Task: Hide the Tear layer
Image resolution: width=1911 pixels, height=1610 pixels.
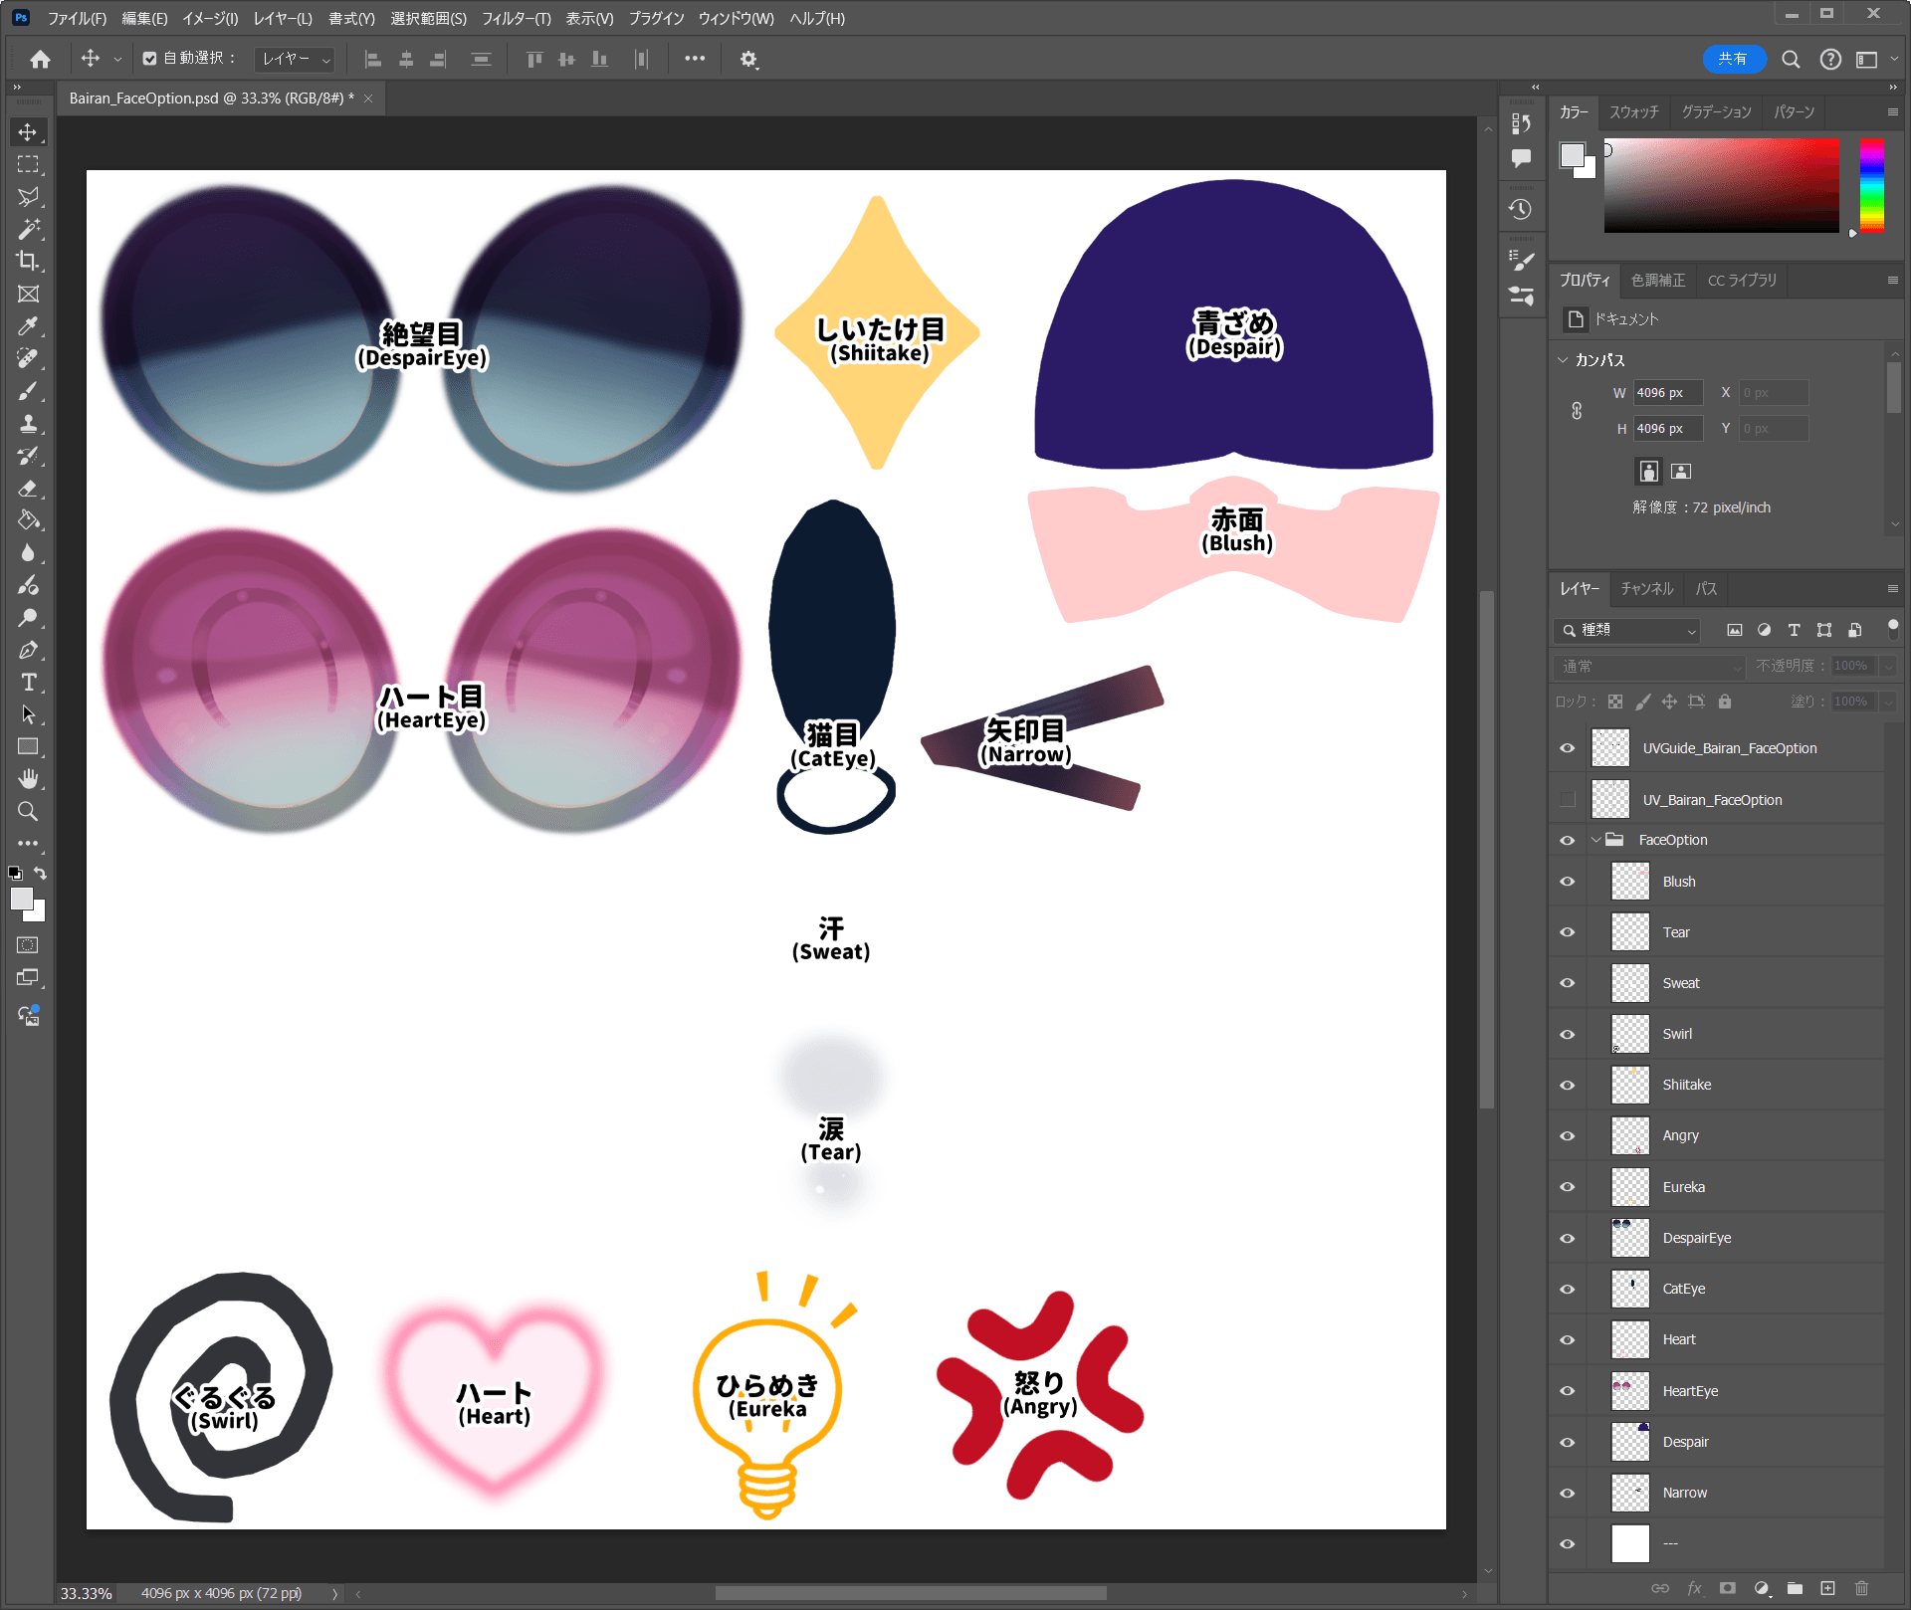Action: pos(1568,932)
